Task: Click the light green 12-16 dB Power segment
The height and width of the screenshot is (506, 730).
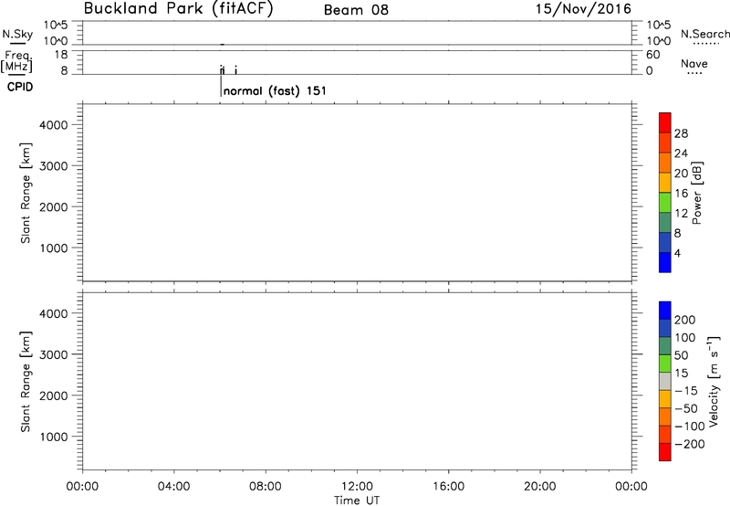Action: point(665,202)
